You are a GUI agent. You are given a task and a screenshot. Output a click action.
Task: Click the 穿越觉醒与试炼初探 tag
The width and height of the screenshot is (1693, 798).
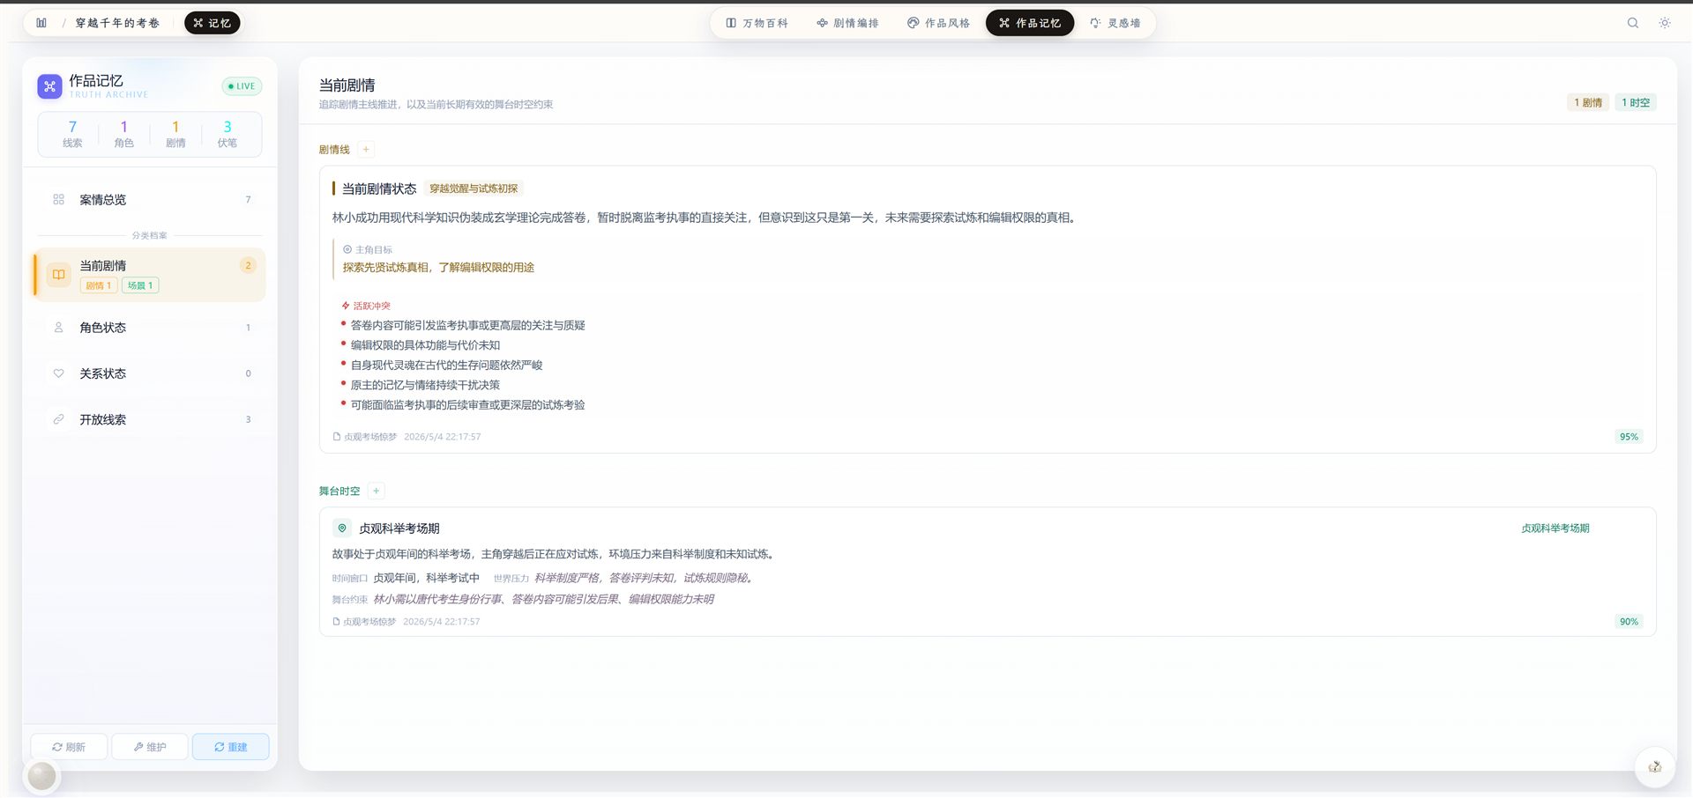tap(474, 188)
